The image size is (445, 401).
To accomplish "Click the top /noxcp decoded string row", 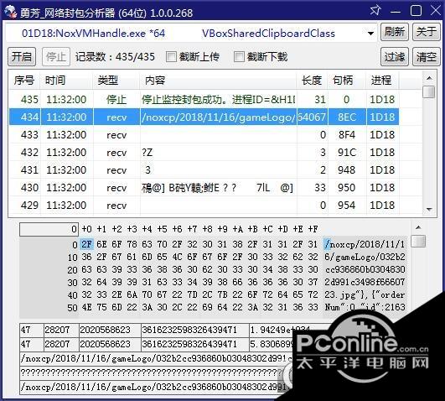I will pyautogui.click(x=156, y=359).
